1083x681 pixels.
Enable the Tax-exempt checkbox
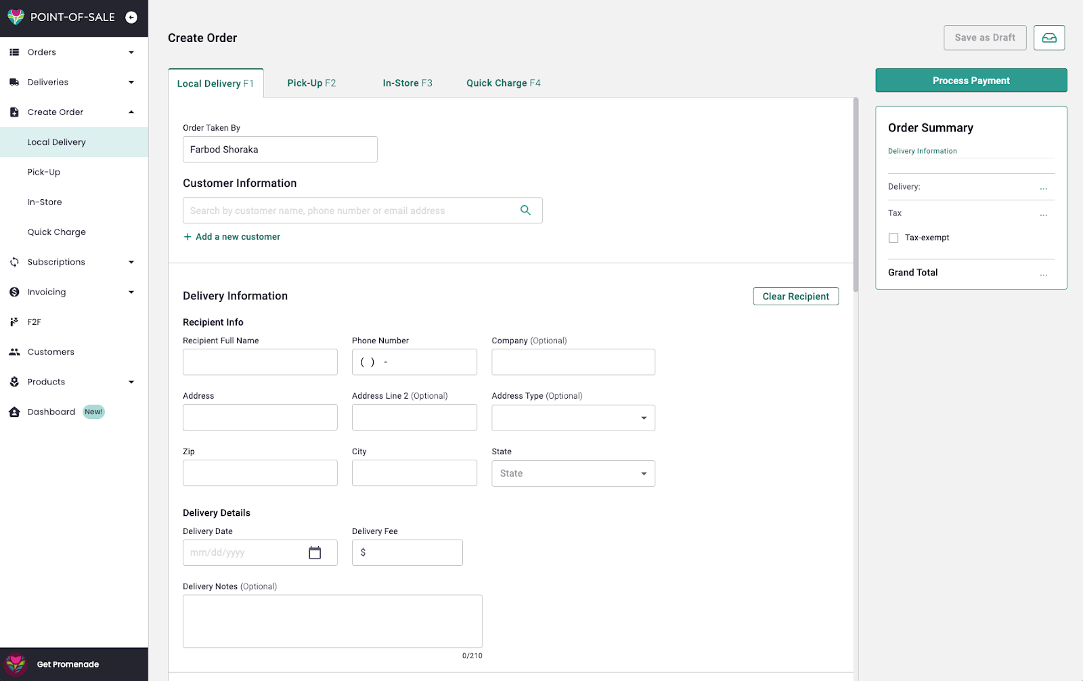pos(893,238)
